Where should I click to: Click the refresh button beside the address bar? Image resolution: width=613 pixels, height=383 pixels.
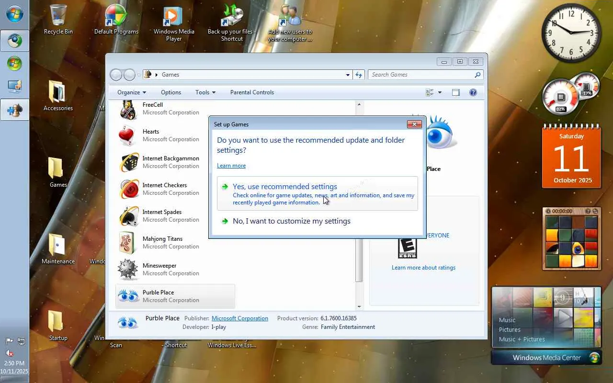click(x=359, y=75)
